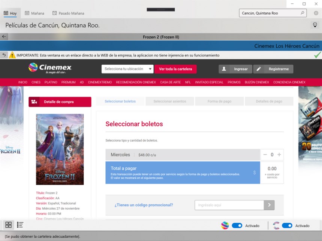Open RECOMENDACIÓN CINEMEX menu item

pyautogui.click(x=136, y=82)
